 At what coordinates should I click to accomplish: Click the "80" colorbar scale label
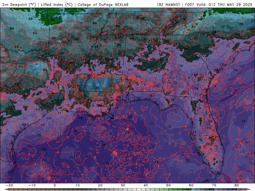[237, 185]
